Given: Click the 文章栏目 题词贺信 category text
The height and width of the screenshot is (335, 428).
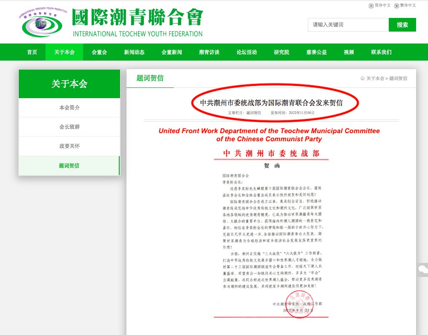Looking at the screenshot, I should [x=244, y=113].
